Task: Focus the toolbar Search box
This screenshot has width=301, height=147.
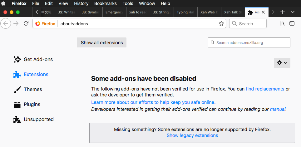Action: click(x=248, y=24)
